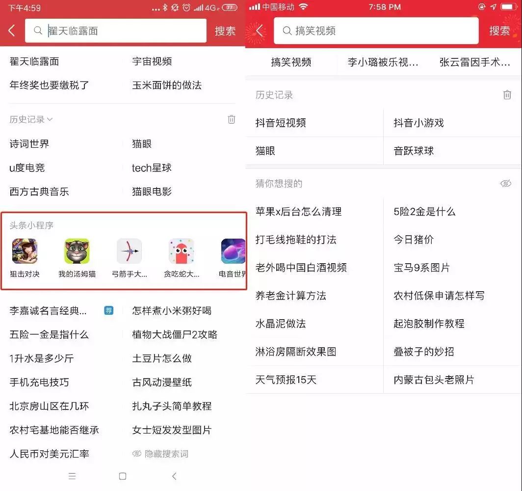Toggle 隐藏搜索词 on the left phone

(x=160, y=454)
